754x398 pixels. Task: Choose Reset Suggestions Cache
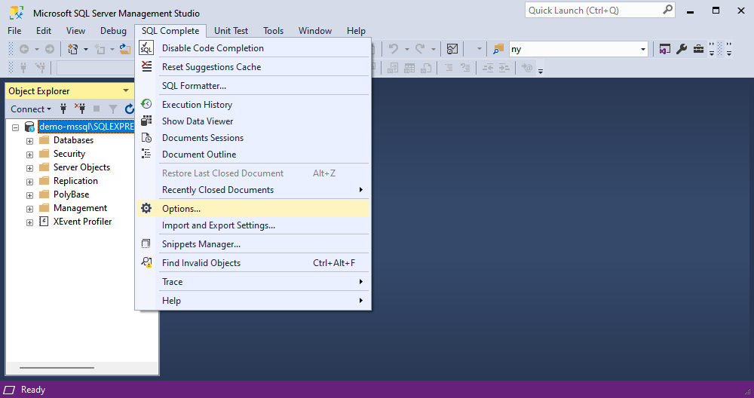253,67
